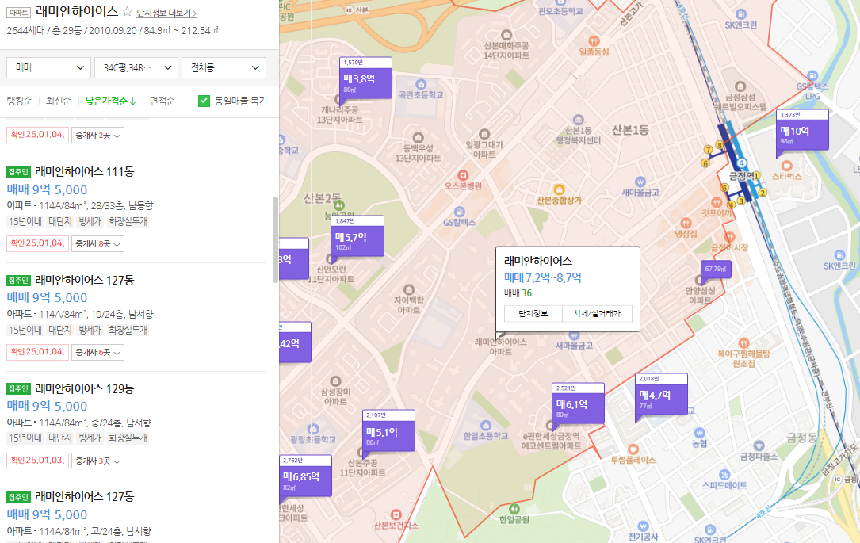Expand 중개사 3곳 for 129동 listing
Image resolution: width=860 pixels, height=543 pixels.
97,461
